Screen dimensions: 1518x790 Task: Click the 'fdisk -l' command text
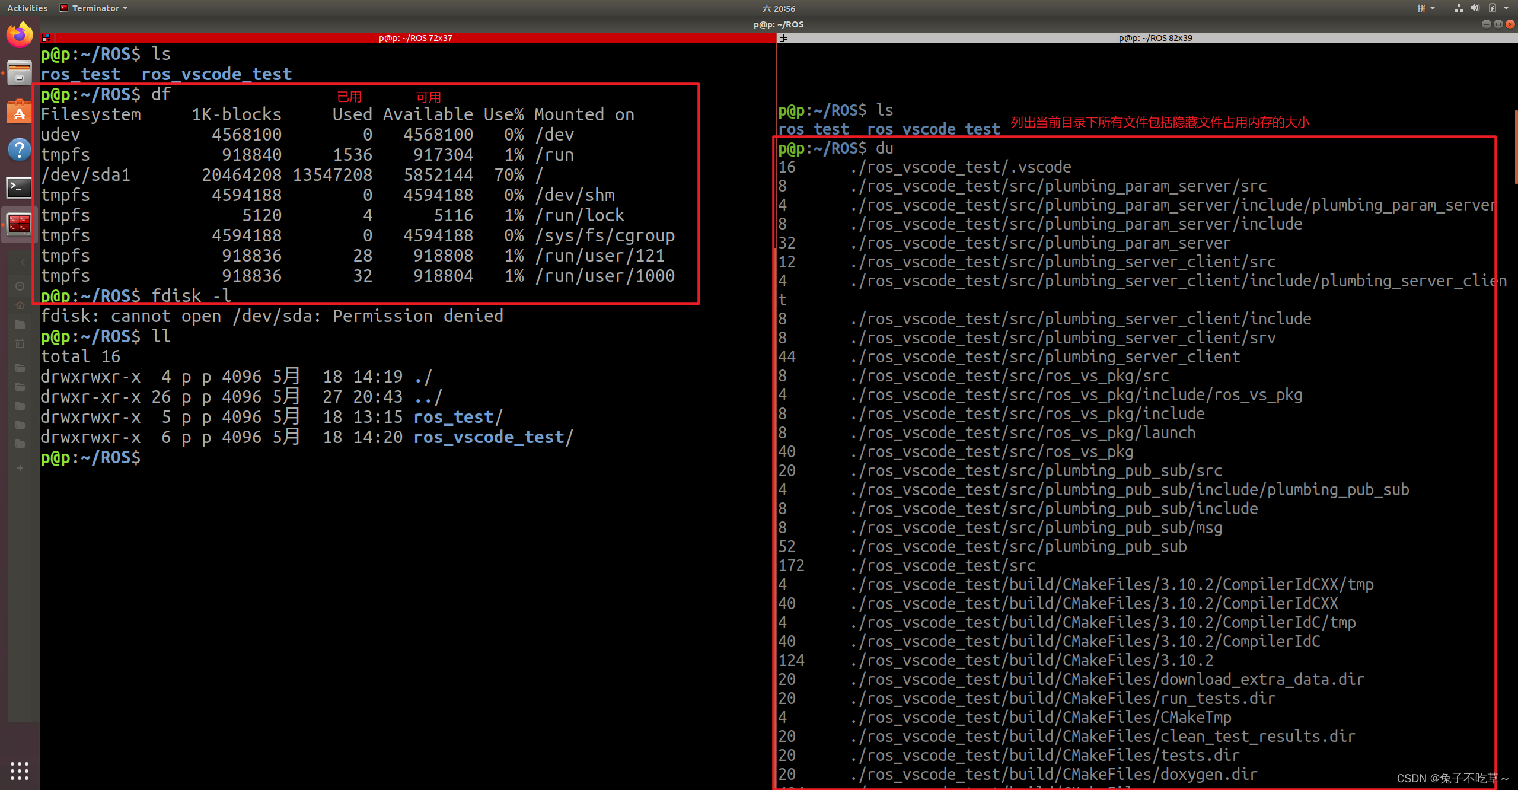coord(191,296)
